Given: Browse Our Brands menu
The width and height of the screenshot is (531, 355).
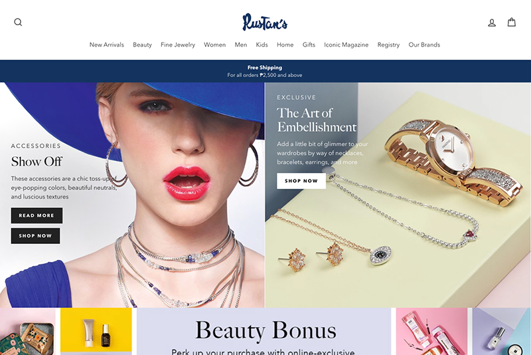Looking at the screenshot, I should tap(424, 45).
